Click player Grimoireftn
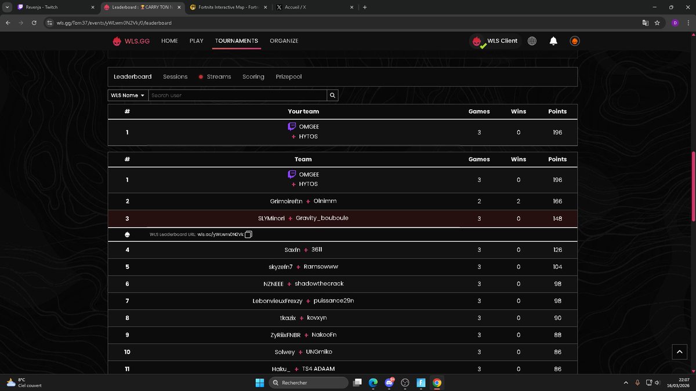Screen dimensions: 696x391 pyautogui.click(x=287, y=201)
